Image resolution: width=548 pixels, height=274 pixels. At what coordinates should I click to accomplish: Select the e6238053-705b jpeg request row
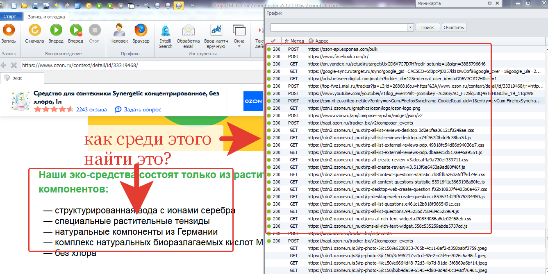click(406, 248)
